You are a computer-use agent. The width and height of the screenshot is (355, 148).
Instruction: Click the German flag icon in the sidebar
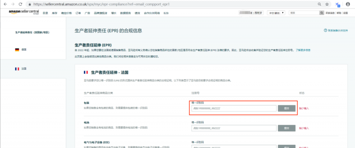pos(17,50)
